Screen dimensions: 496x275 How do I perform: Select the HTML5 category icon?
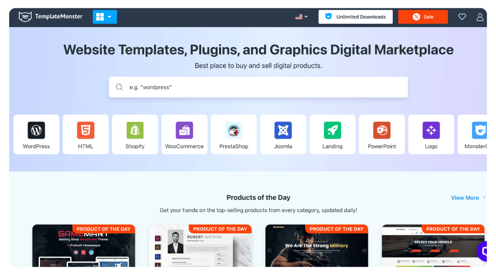(x=85, y=130)
